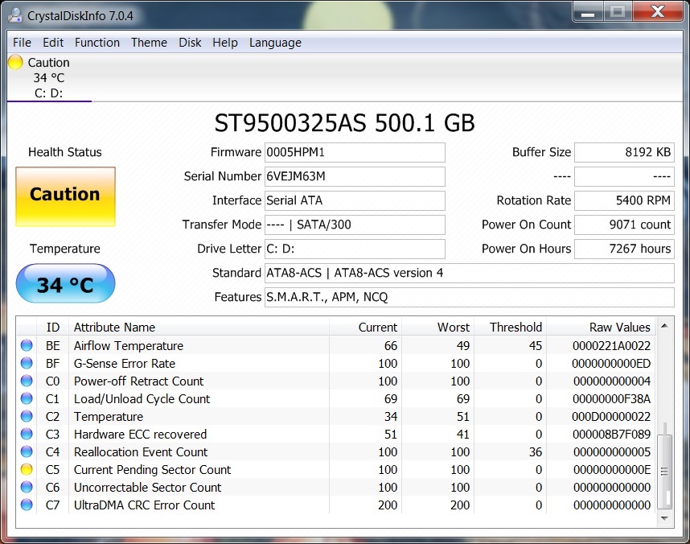Click the scroll down arrow of attribute list

coord(664,518)
